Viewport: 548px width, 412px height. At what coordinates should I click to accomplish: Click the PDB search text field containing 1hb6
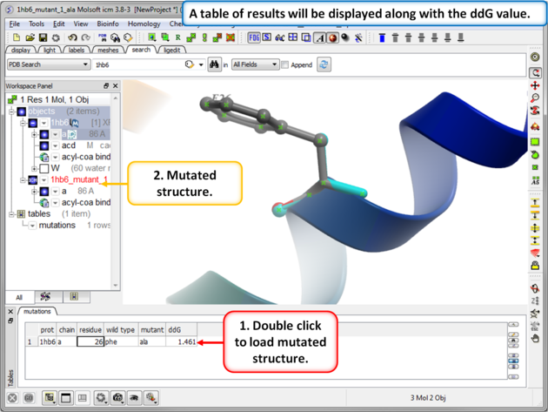[139, 64]
